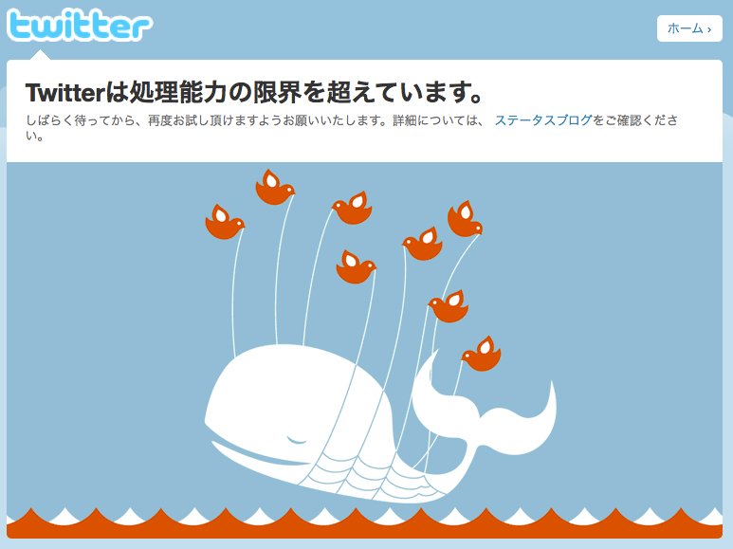Click the whale's closed eye
The width and height of the screenshot is (733, 549).
297,440
